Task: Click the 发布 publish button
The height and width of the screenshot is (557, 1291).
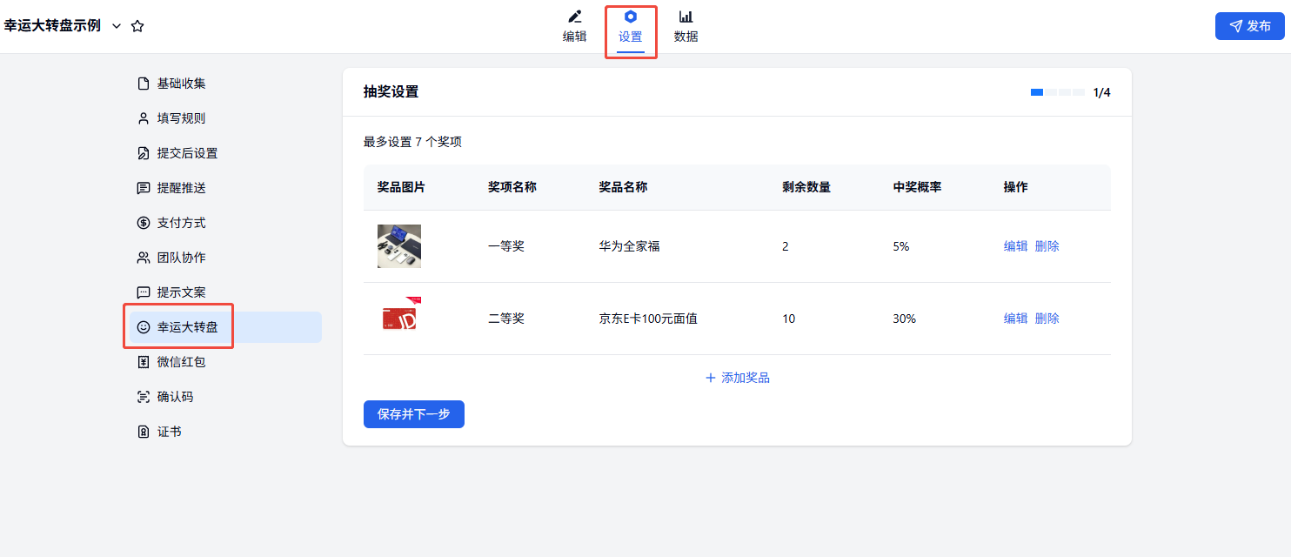Action: coord(1249,26)
